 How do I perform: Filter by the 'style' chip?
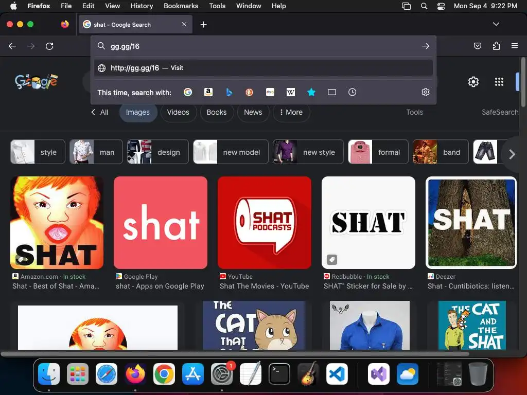38,152
